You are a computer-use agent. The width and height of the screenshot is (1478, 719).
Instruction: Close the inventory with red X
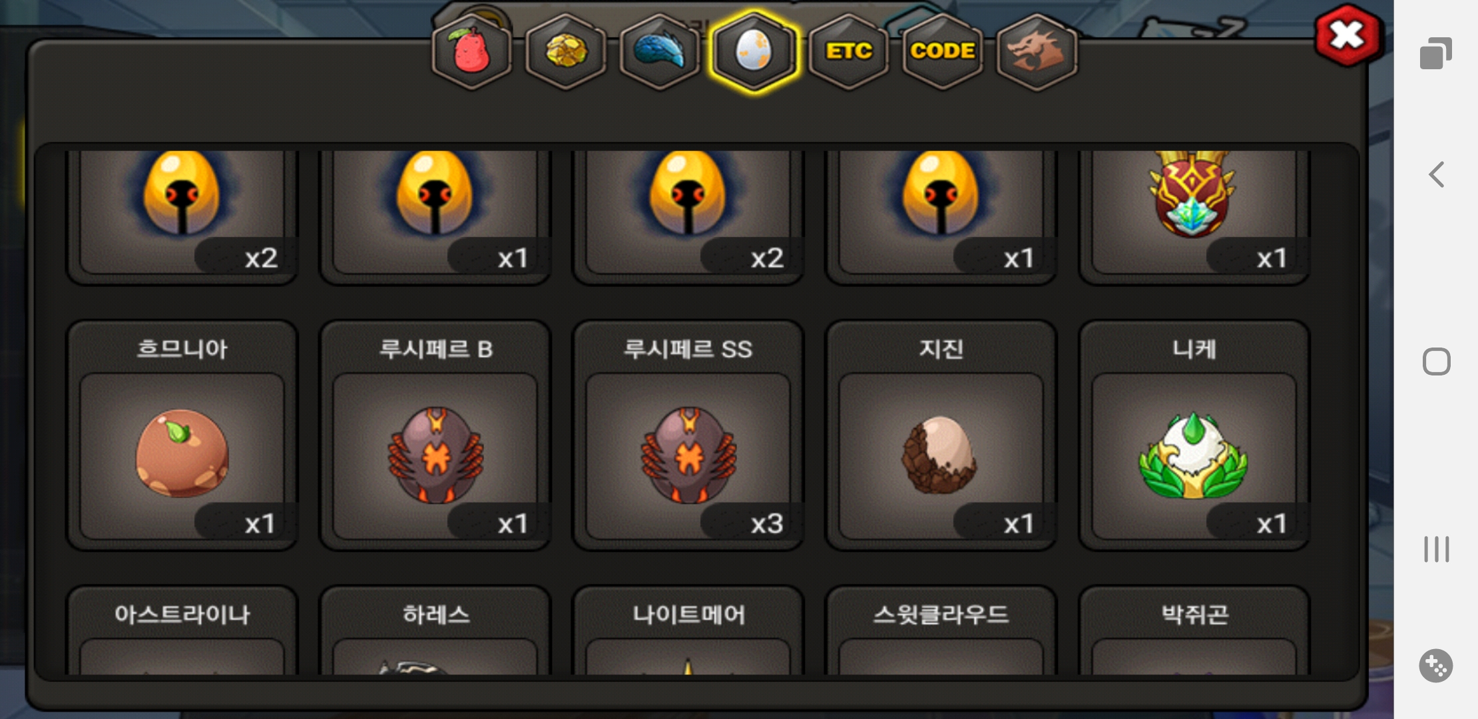pos(1348,35)
